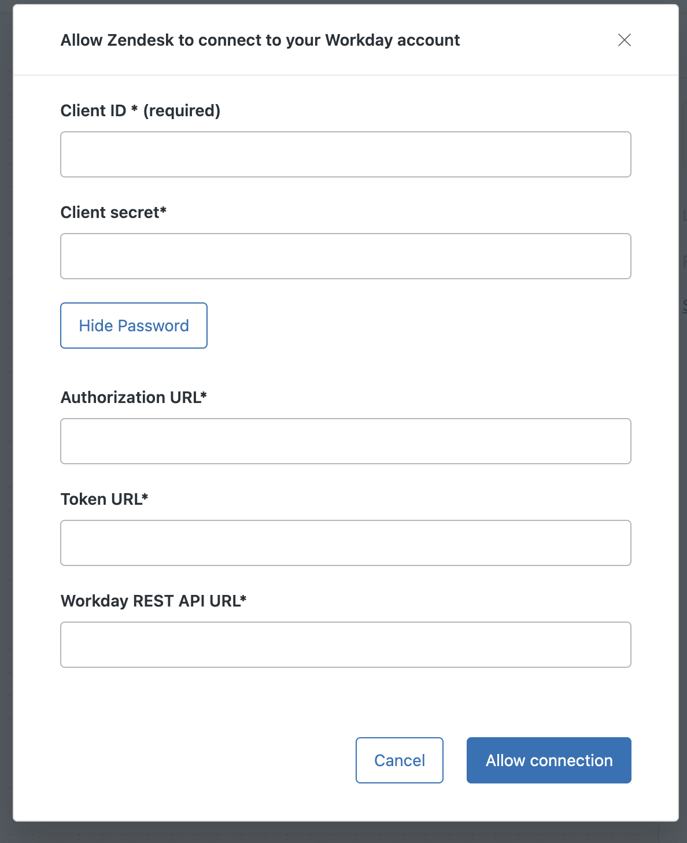Screen dimensions: 687x843
Task: Click the Client ID label text
Action: 93,110
